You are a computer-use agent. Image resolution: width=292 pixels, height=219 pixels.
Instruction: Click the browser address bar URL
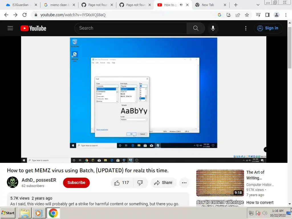coord(73,15)
